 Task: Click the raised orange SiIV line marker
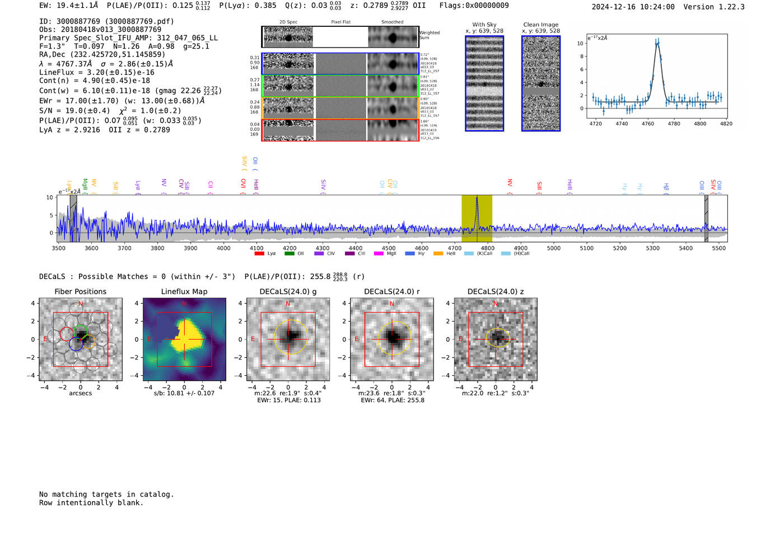coord(245,163)
